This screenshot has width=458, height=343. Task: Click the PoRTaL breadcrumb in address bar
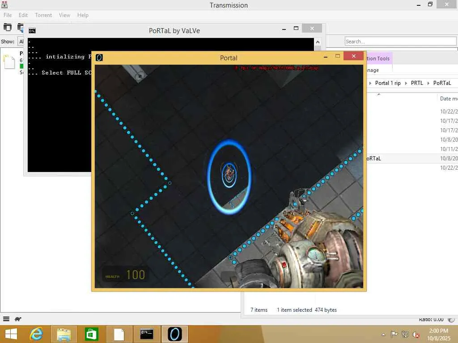[442, 83]
